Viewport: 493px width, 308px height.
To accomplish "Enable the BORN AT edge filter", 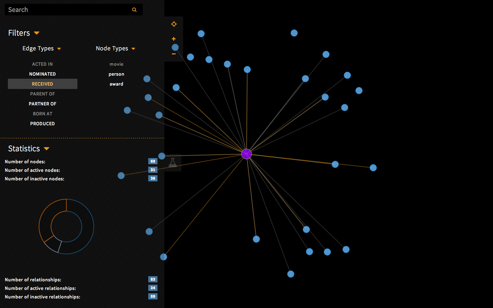I will pos(42,114).
